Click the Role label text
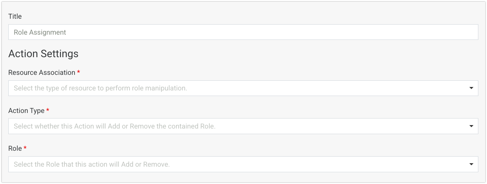The image size is (487, 184). pyautogui.click(x=15, y=148)
